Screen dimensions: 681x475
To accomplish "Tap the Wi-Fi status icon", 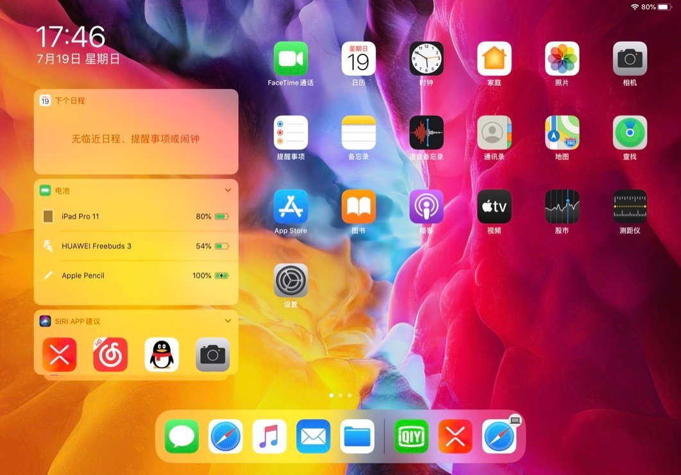I will coord(635,7).
